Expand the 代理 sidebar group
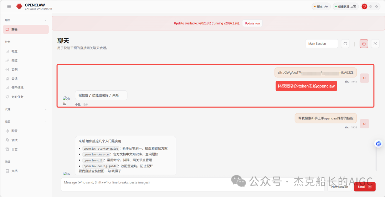 point(45,109)
